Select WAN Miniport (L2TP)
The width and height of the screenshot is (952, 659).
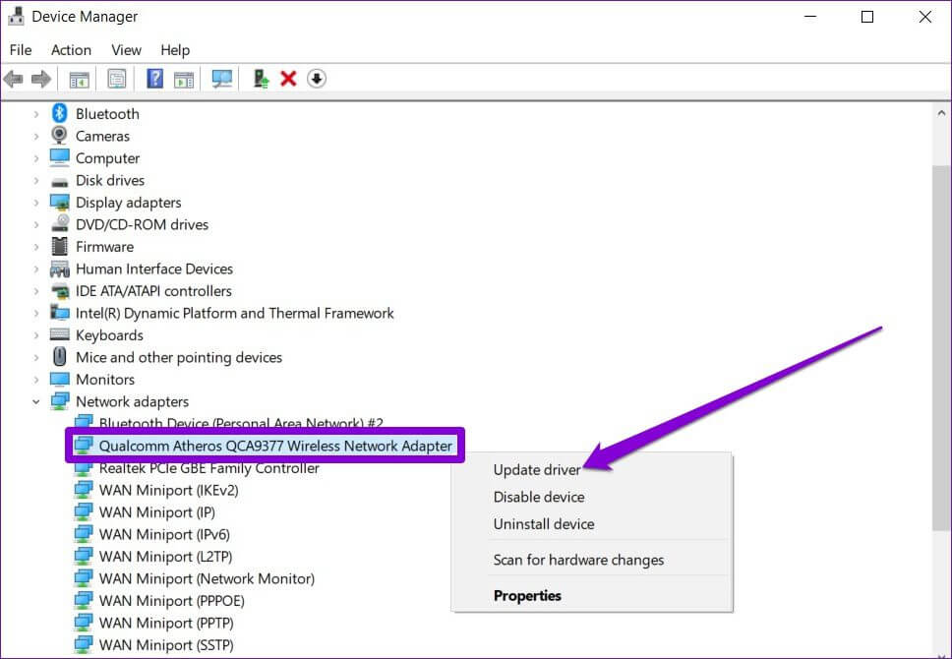166,557
